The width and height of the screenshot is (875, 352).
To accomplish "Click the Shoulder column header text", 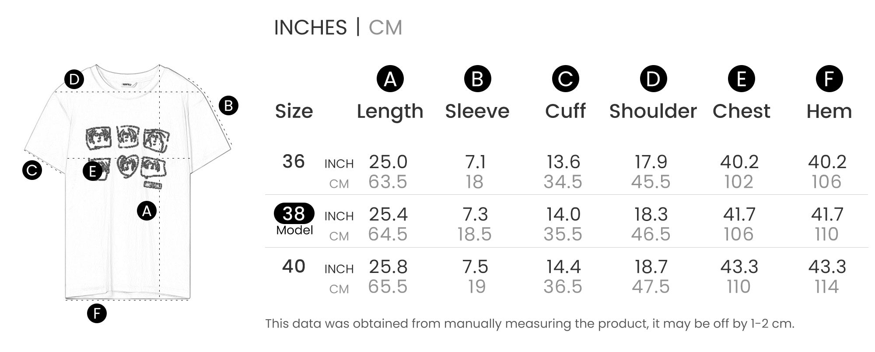I will (653, 111).
